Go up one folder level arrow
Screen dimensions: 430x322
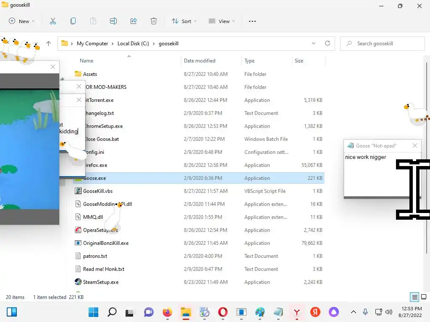tap(49, 44)
